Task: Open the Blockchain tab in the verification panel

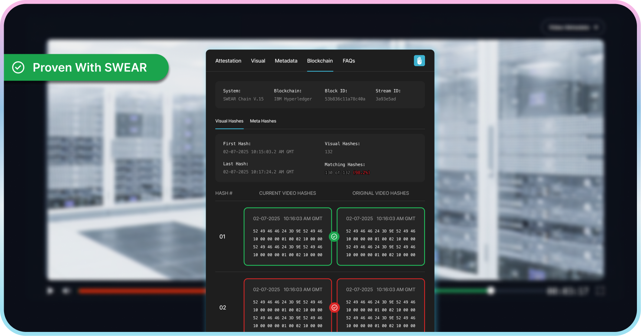Action: pos(320,61)
